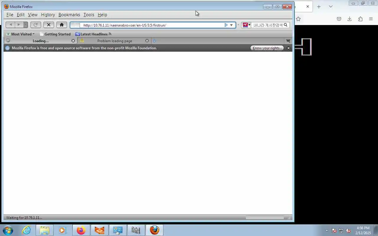Bookmark page with star in background Firefox
This screenshot has height=236, width=378.
pos(298,19)
